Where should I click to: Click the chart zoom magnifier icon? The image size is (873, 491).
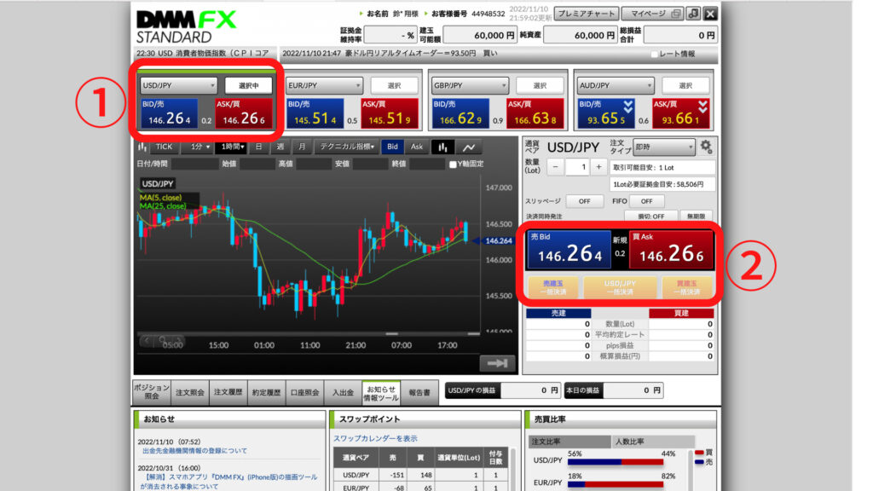(x=163, y=339)
